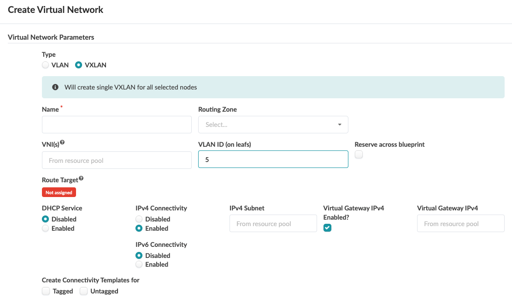Click the Routing Zone dropdown arrow

pos(340,125)
